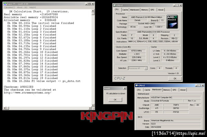
Task: Click the Level 3 6 MBytes value
Action: click(x=170, y=60)
